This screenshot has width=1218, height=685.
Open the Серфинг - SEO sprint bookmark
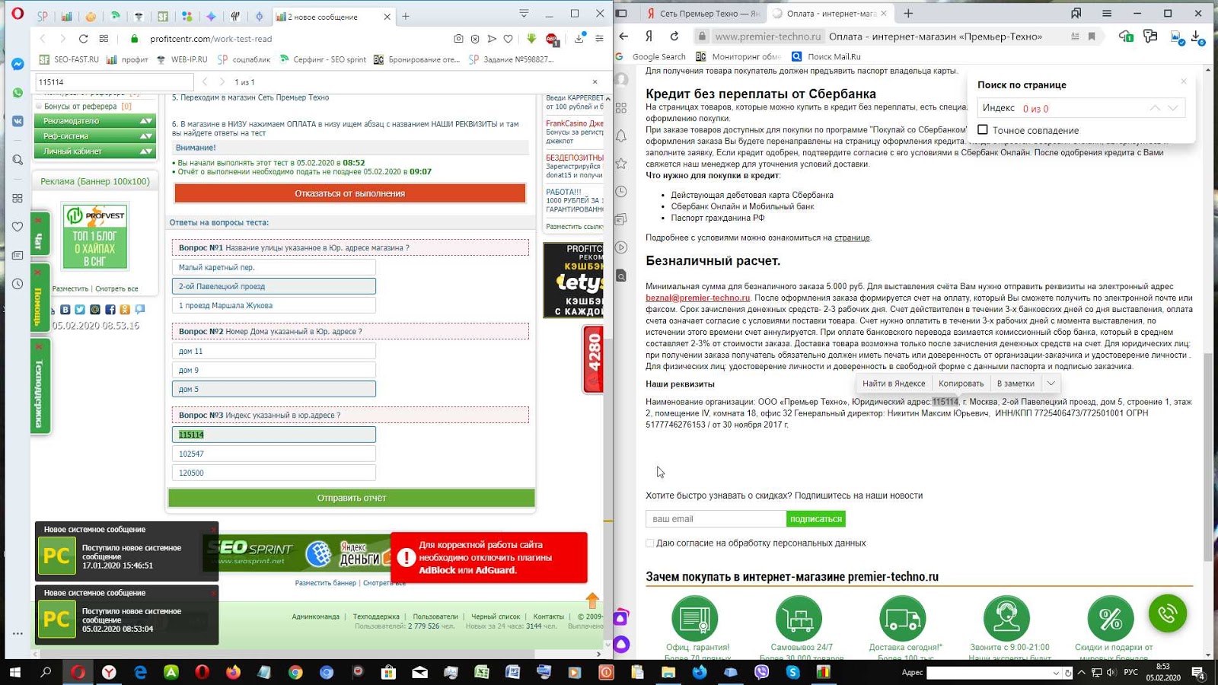(x=323, y=59)
